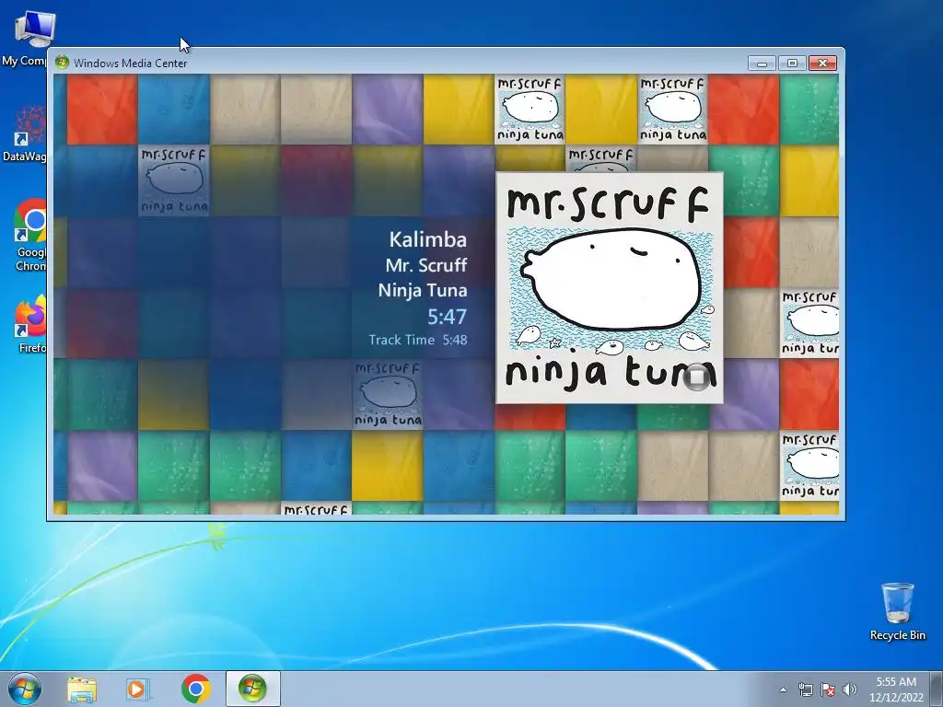
Task: Click the volume speaker tray icon
Action: click(x=850, y=690)
